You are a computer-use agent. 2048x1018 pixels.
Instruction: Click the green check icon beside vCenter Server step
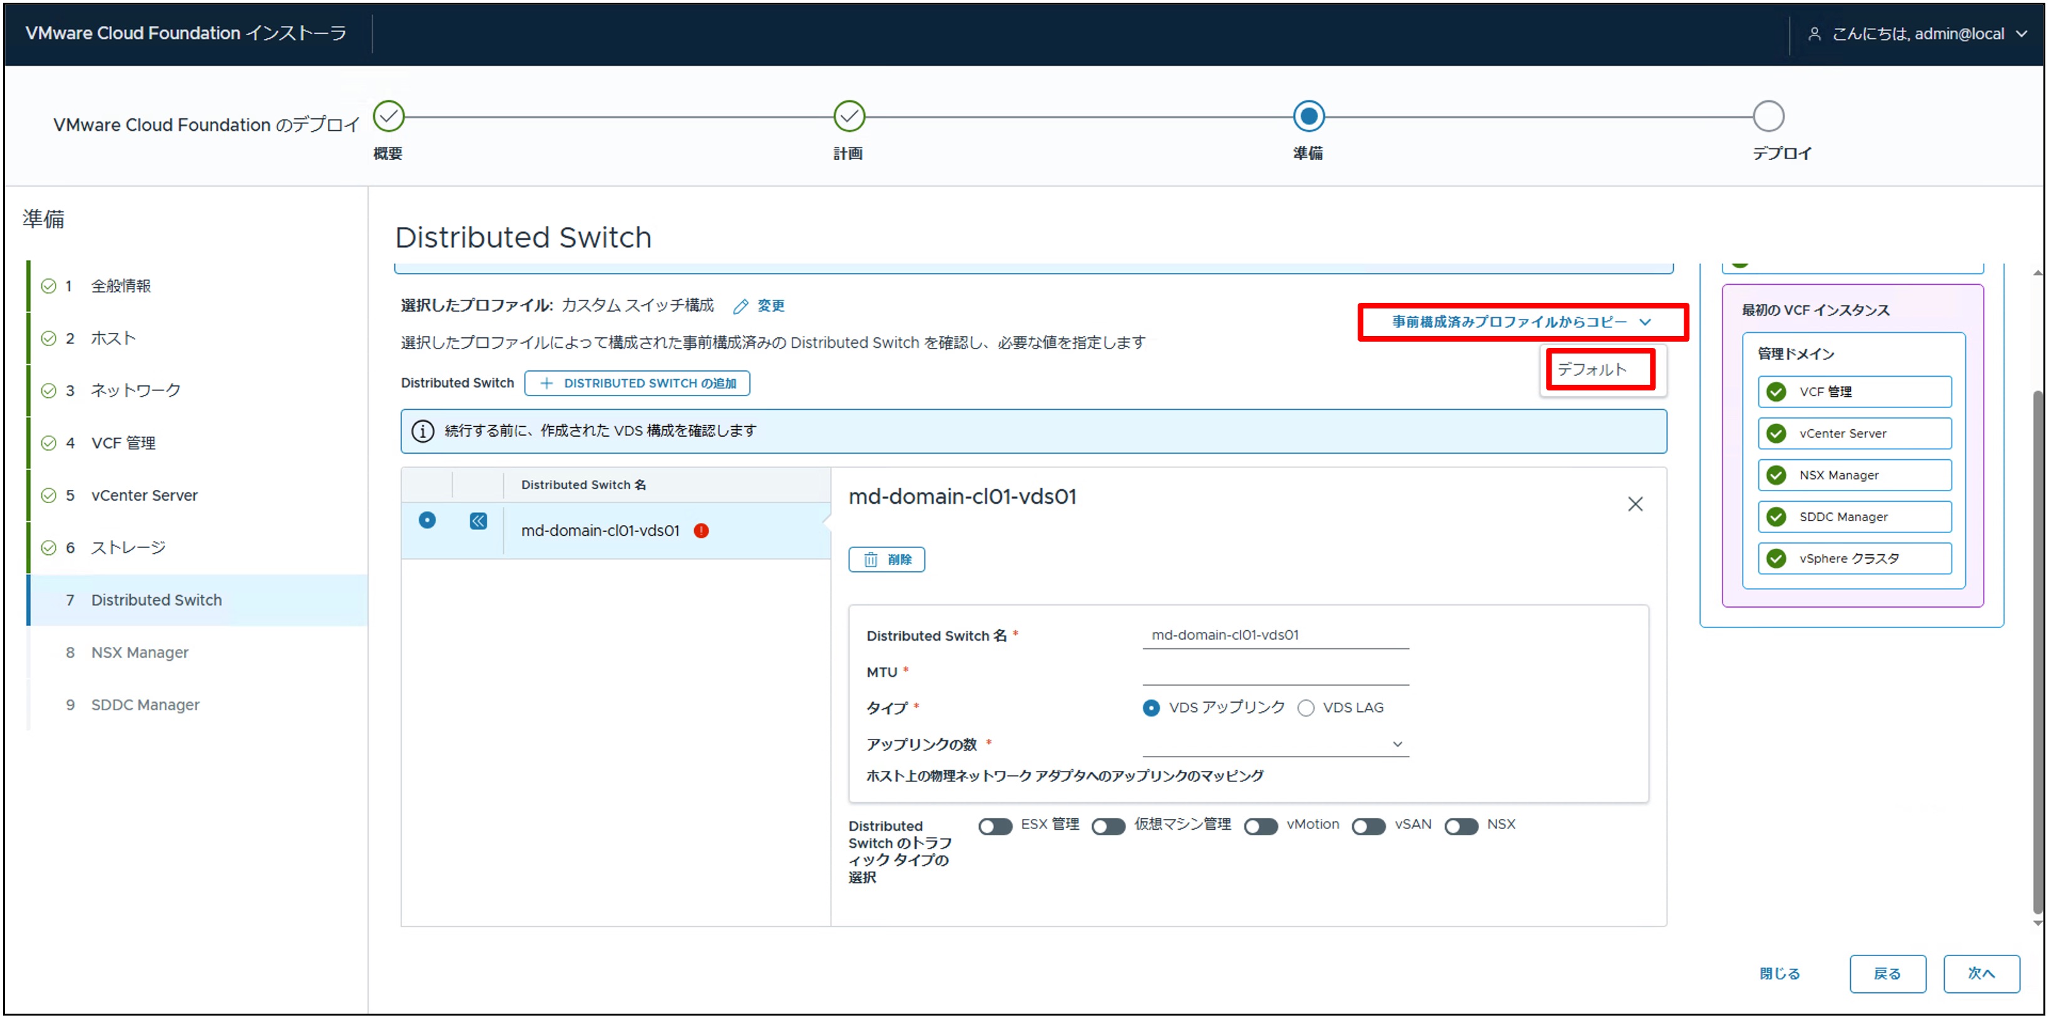click(x=49, y=496)
